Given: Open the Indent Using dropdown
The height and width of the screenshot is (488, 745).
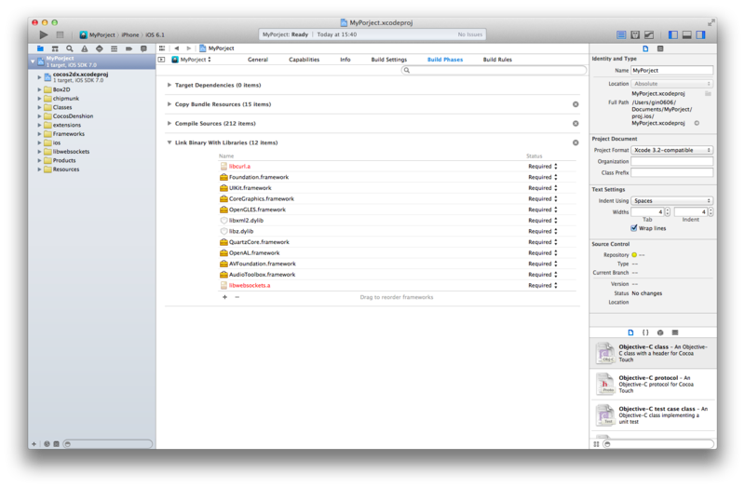Looking at the screenshot, I should click(671, 201).
